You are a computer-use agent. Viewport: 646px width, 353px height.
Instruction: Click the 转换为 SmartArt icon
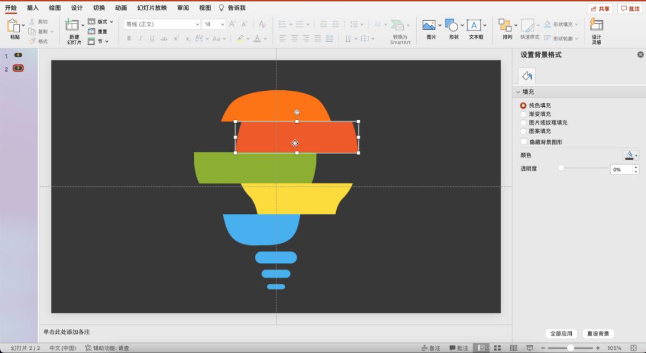397,25
